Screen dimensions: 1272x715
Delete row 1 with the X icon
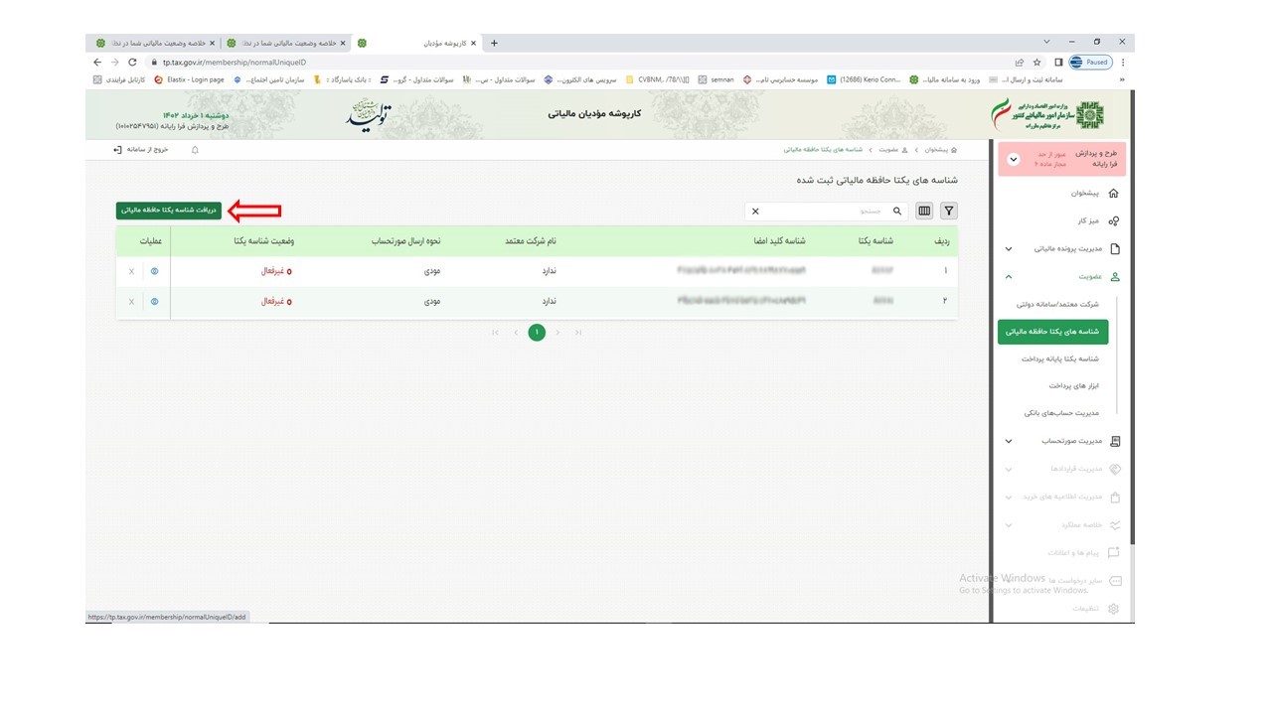point(131,271)
